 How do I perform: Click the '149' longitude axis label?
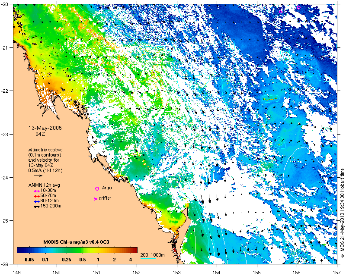[x=17, y=273]
